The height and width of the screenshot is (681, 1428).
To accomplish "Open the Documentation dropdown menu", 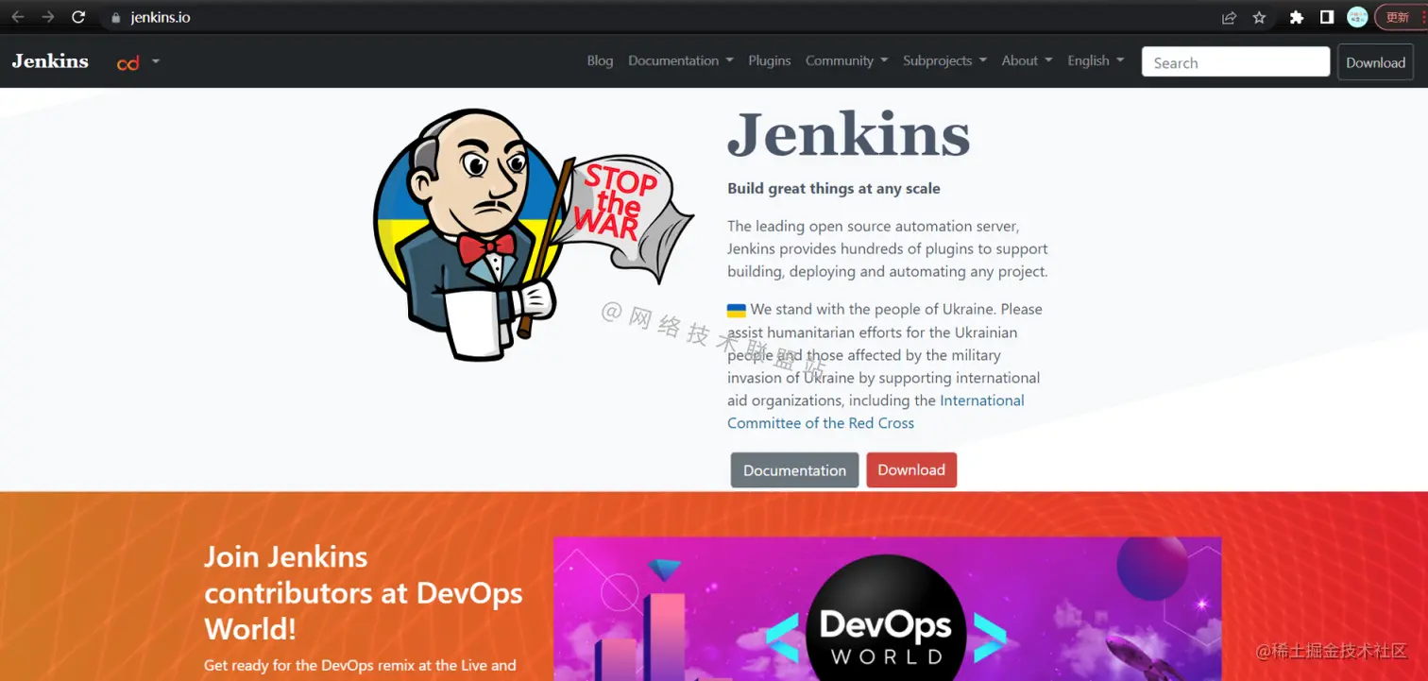I will tap(673, 60).
